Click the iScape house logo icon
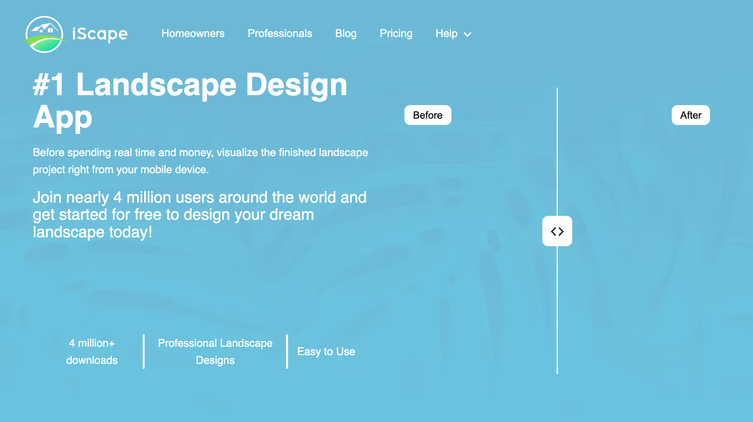The image size is (753, 422). (44, 34)
